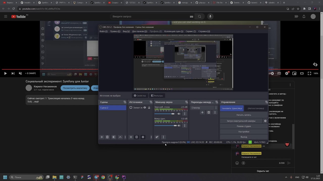Search by voice microphone on YouTube

click(x=210, y=17)
